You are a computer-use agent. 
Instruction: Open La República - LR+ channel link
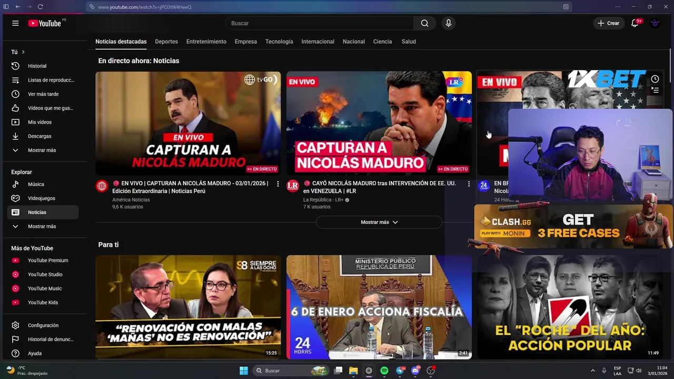(x=323, y=200)
